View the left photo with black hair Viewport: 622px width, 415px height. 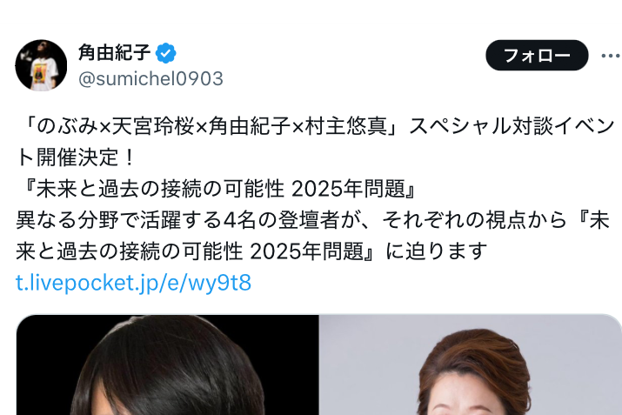coord(167,365)
